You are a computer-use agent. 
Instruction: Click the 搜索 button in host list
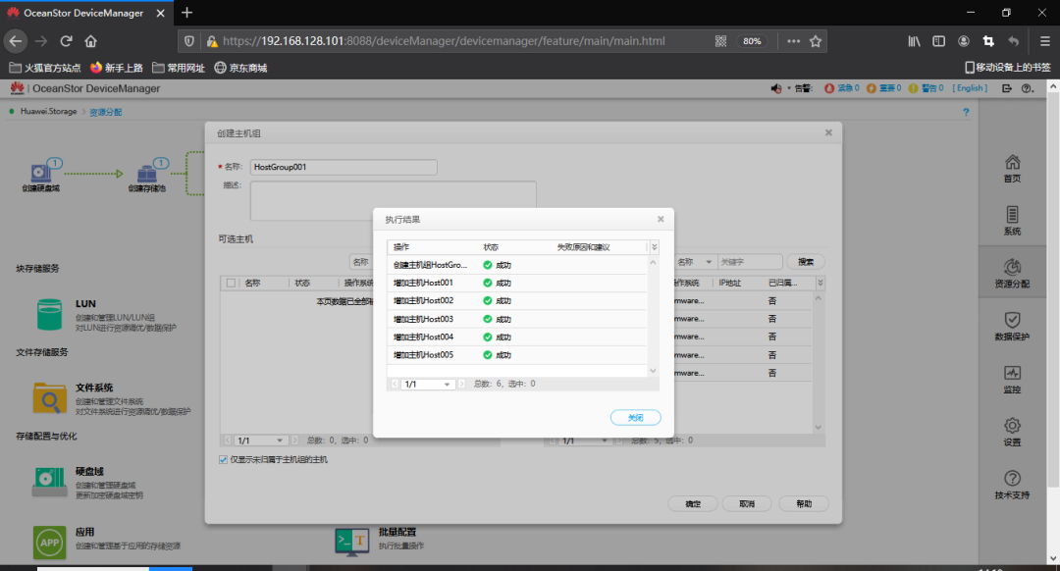(806, 262)
